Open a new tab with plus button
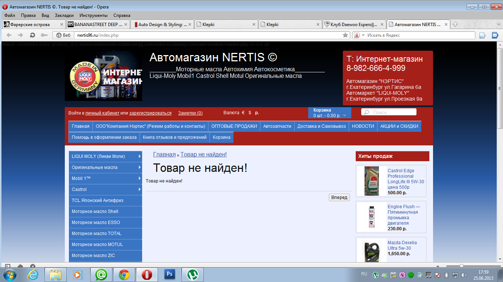 (x=455, y=24)
